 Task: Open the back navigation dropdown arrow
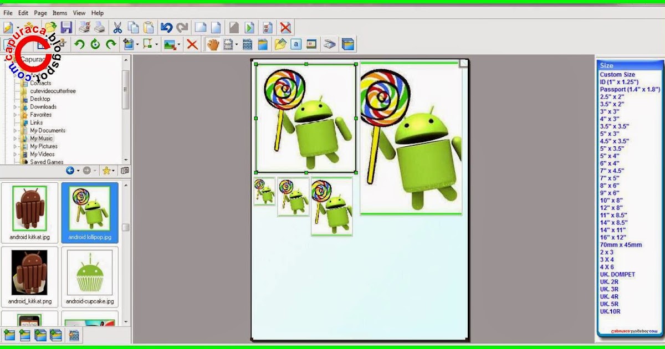coord(78,170)
